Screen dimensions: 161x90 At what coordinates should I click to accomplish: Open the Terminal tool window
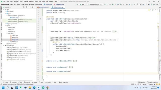(27, 82)
